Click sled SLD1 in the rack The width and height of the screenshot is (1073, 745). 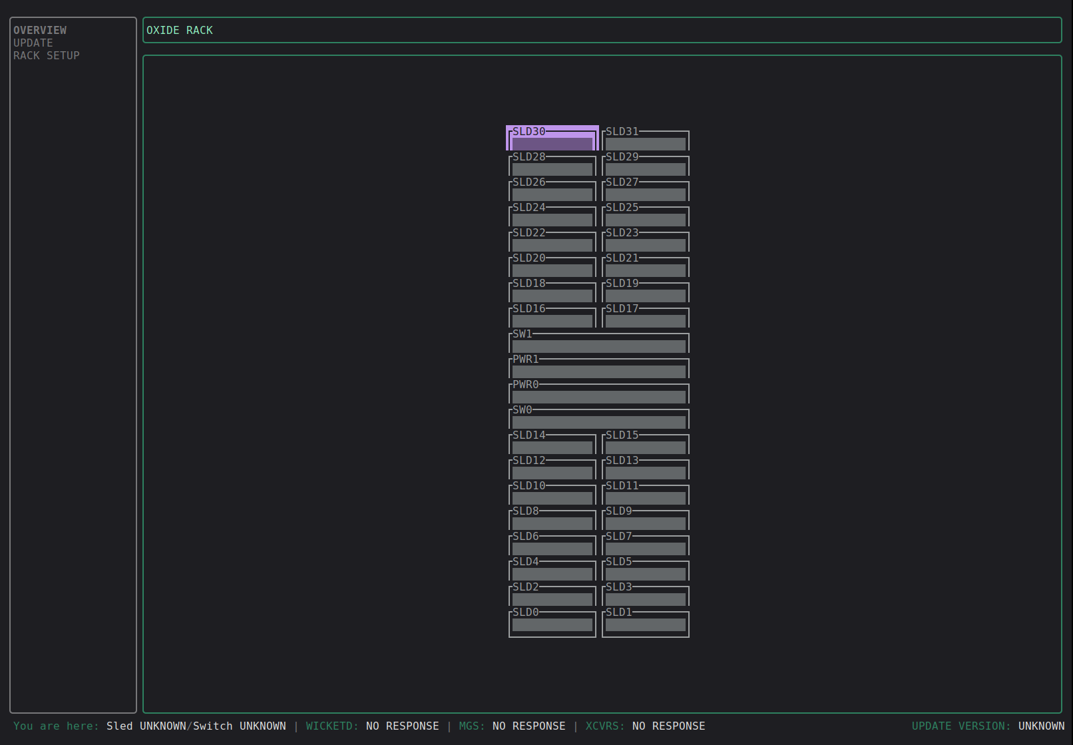click(645, 622)
